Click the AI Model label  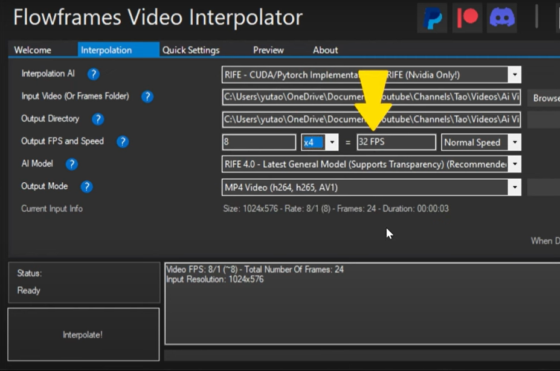click(x=37, y=163)
